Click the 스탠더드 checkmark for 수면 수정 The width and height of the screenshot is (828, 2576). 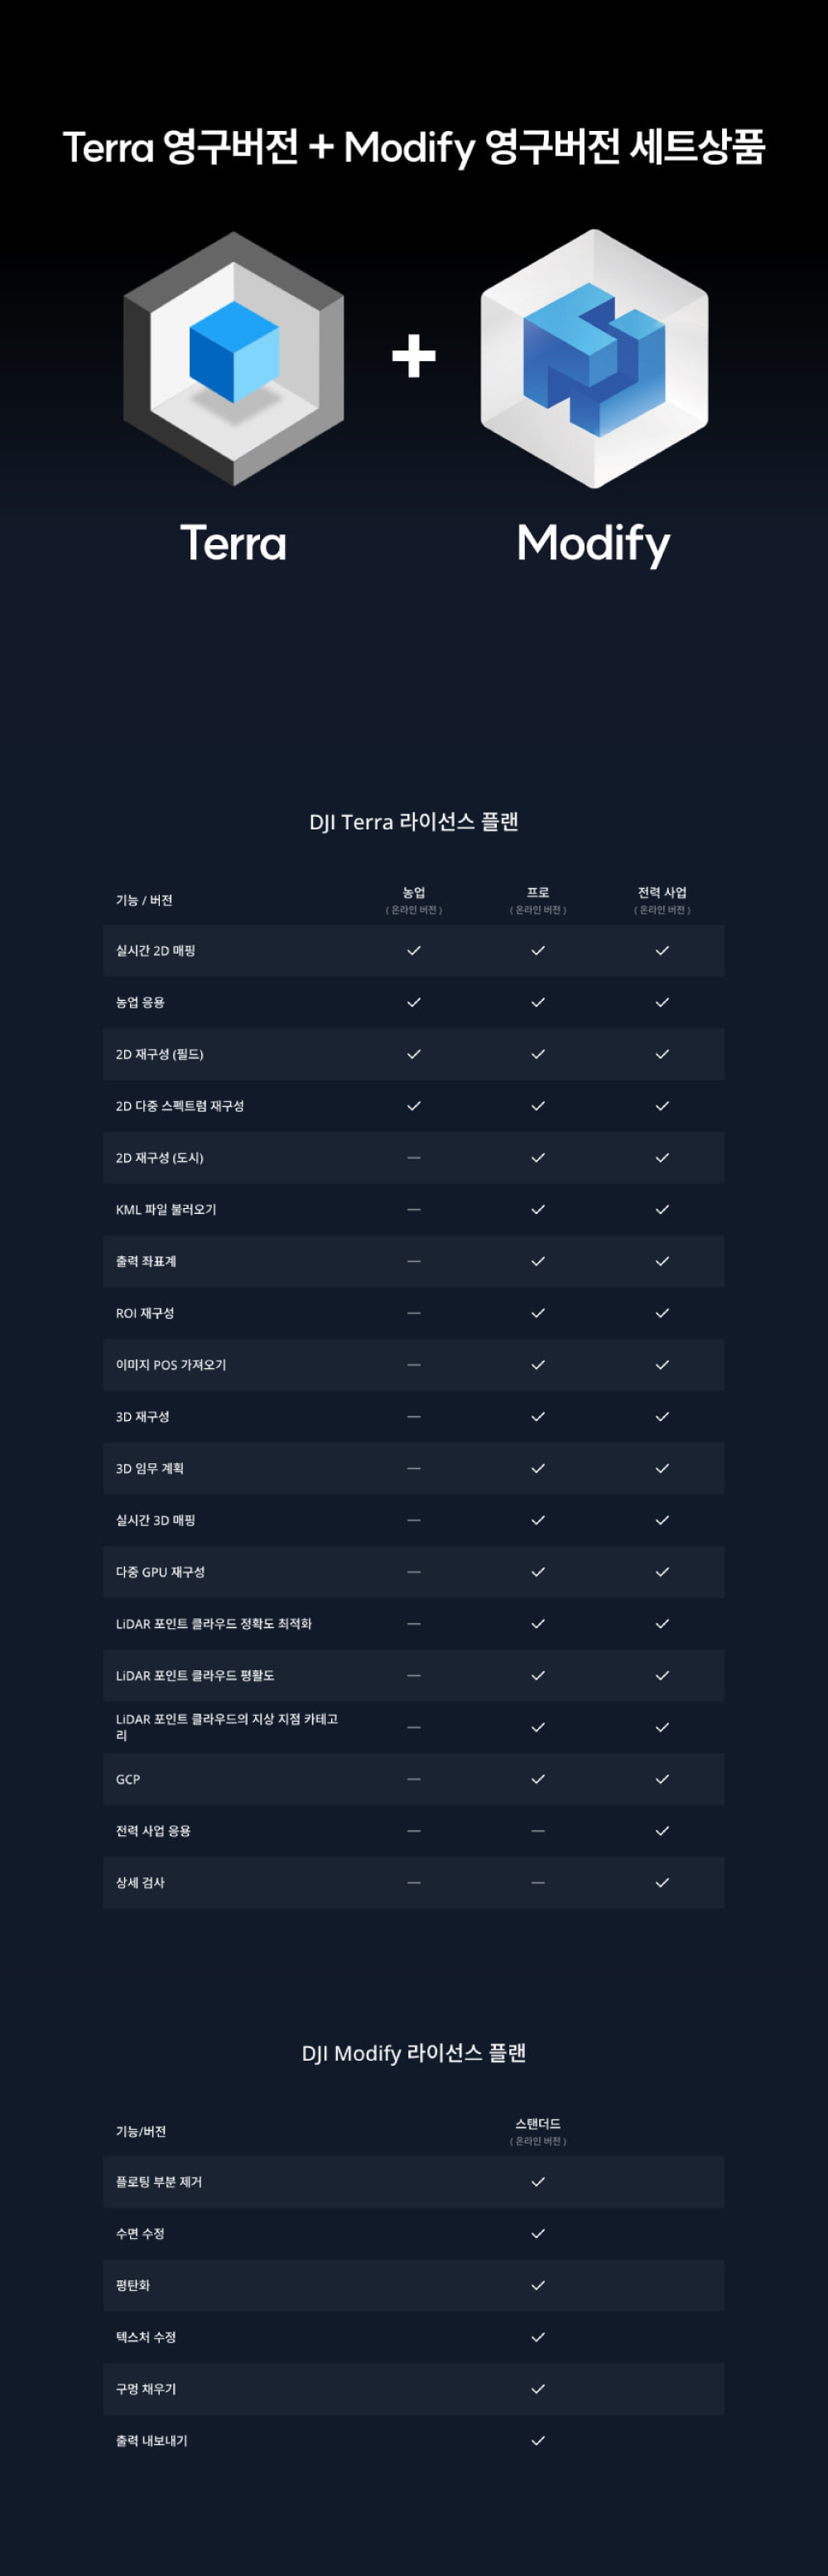tap(537, 2233)
